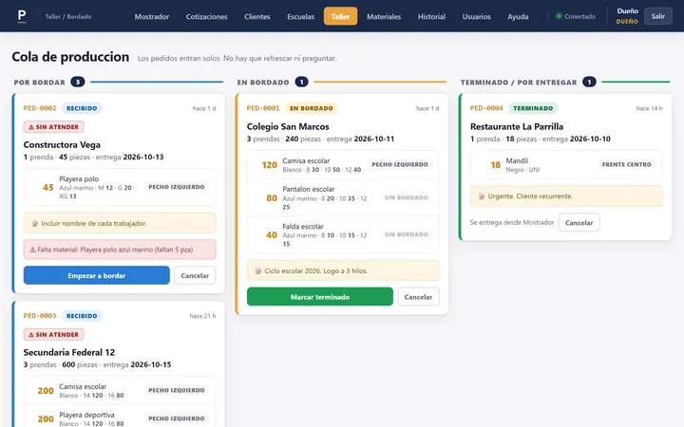Click the note icon beside Incluir nombre

[35, 224]
